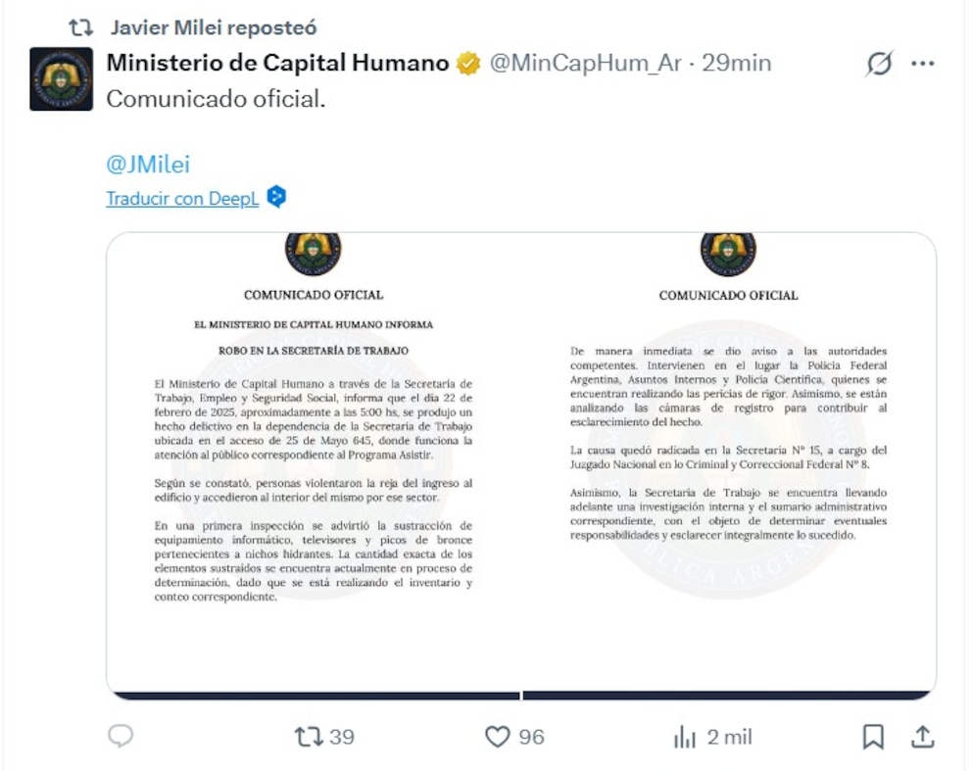Open the Javier Milei reposteó link

click(x=213, y=27)
